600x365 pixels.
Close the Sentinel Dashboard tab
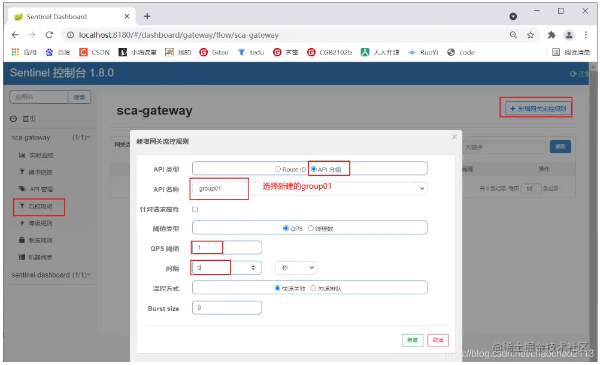[x=127, y=16]
